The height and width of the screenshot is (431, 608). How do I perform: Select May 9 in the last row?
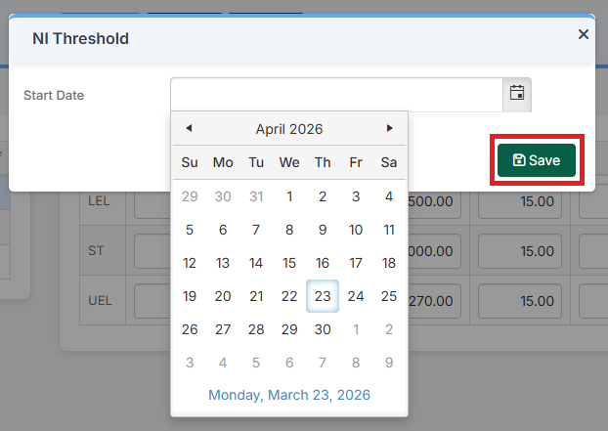(389, 363)
